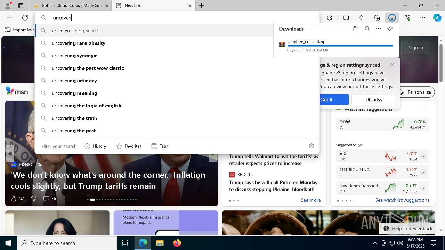Open File Explorer from taskbar
The width and height of the screenshot is (445, 250).
click(160, 243)
